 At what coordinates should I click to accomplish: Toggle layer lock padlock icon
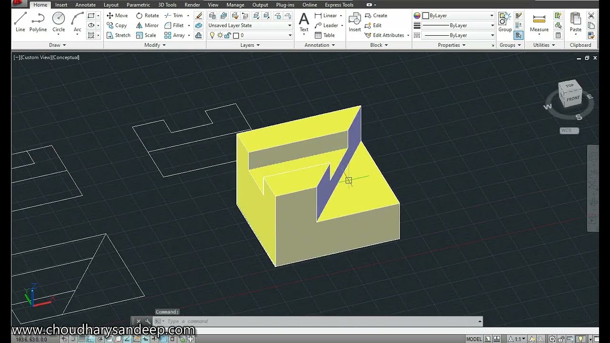[227, 35]
